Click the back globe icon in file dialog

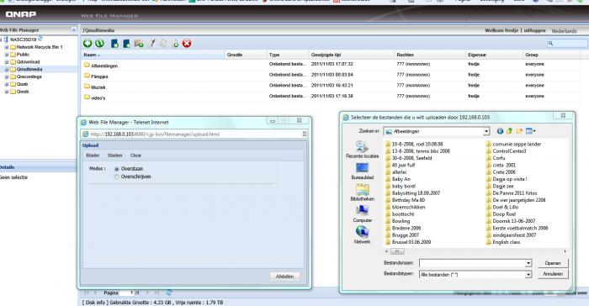click(x=500, y=131)
